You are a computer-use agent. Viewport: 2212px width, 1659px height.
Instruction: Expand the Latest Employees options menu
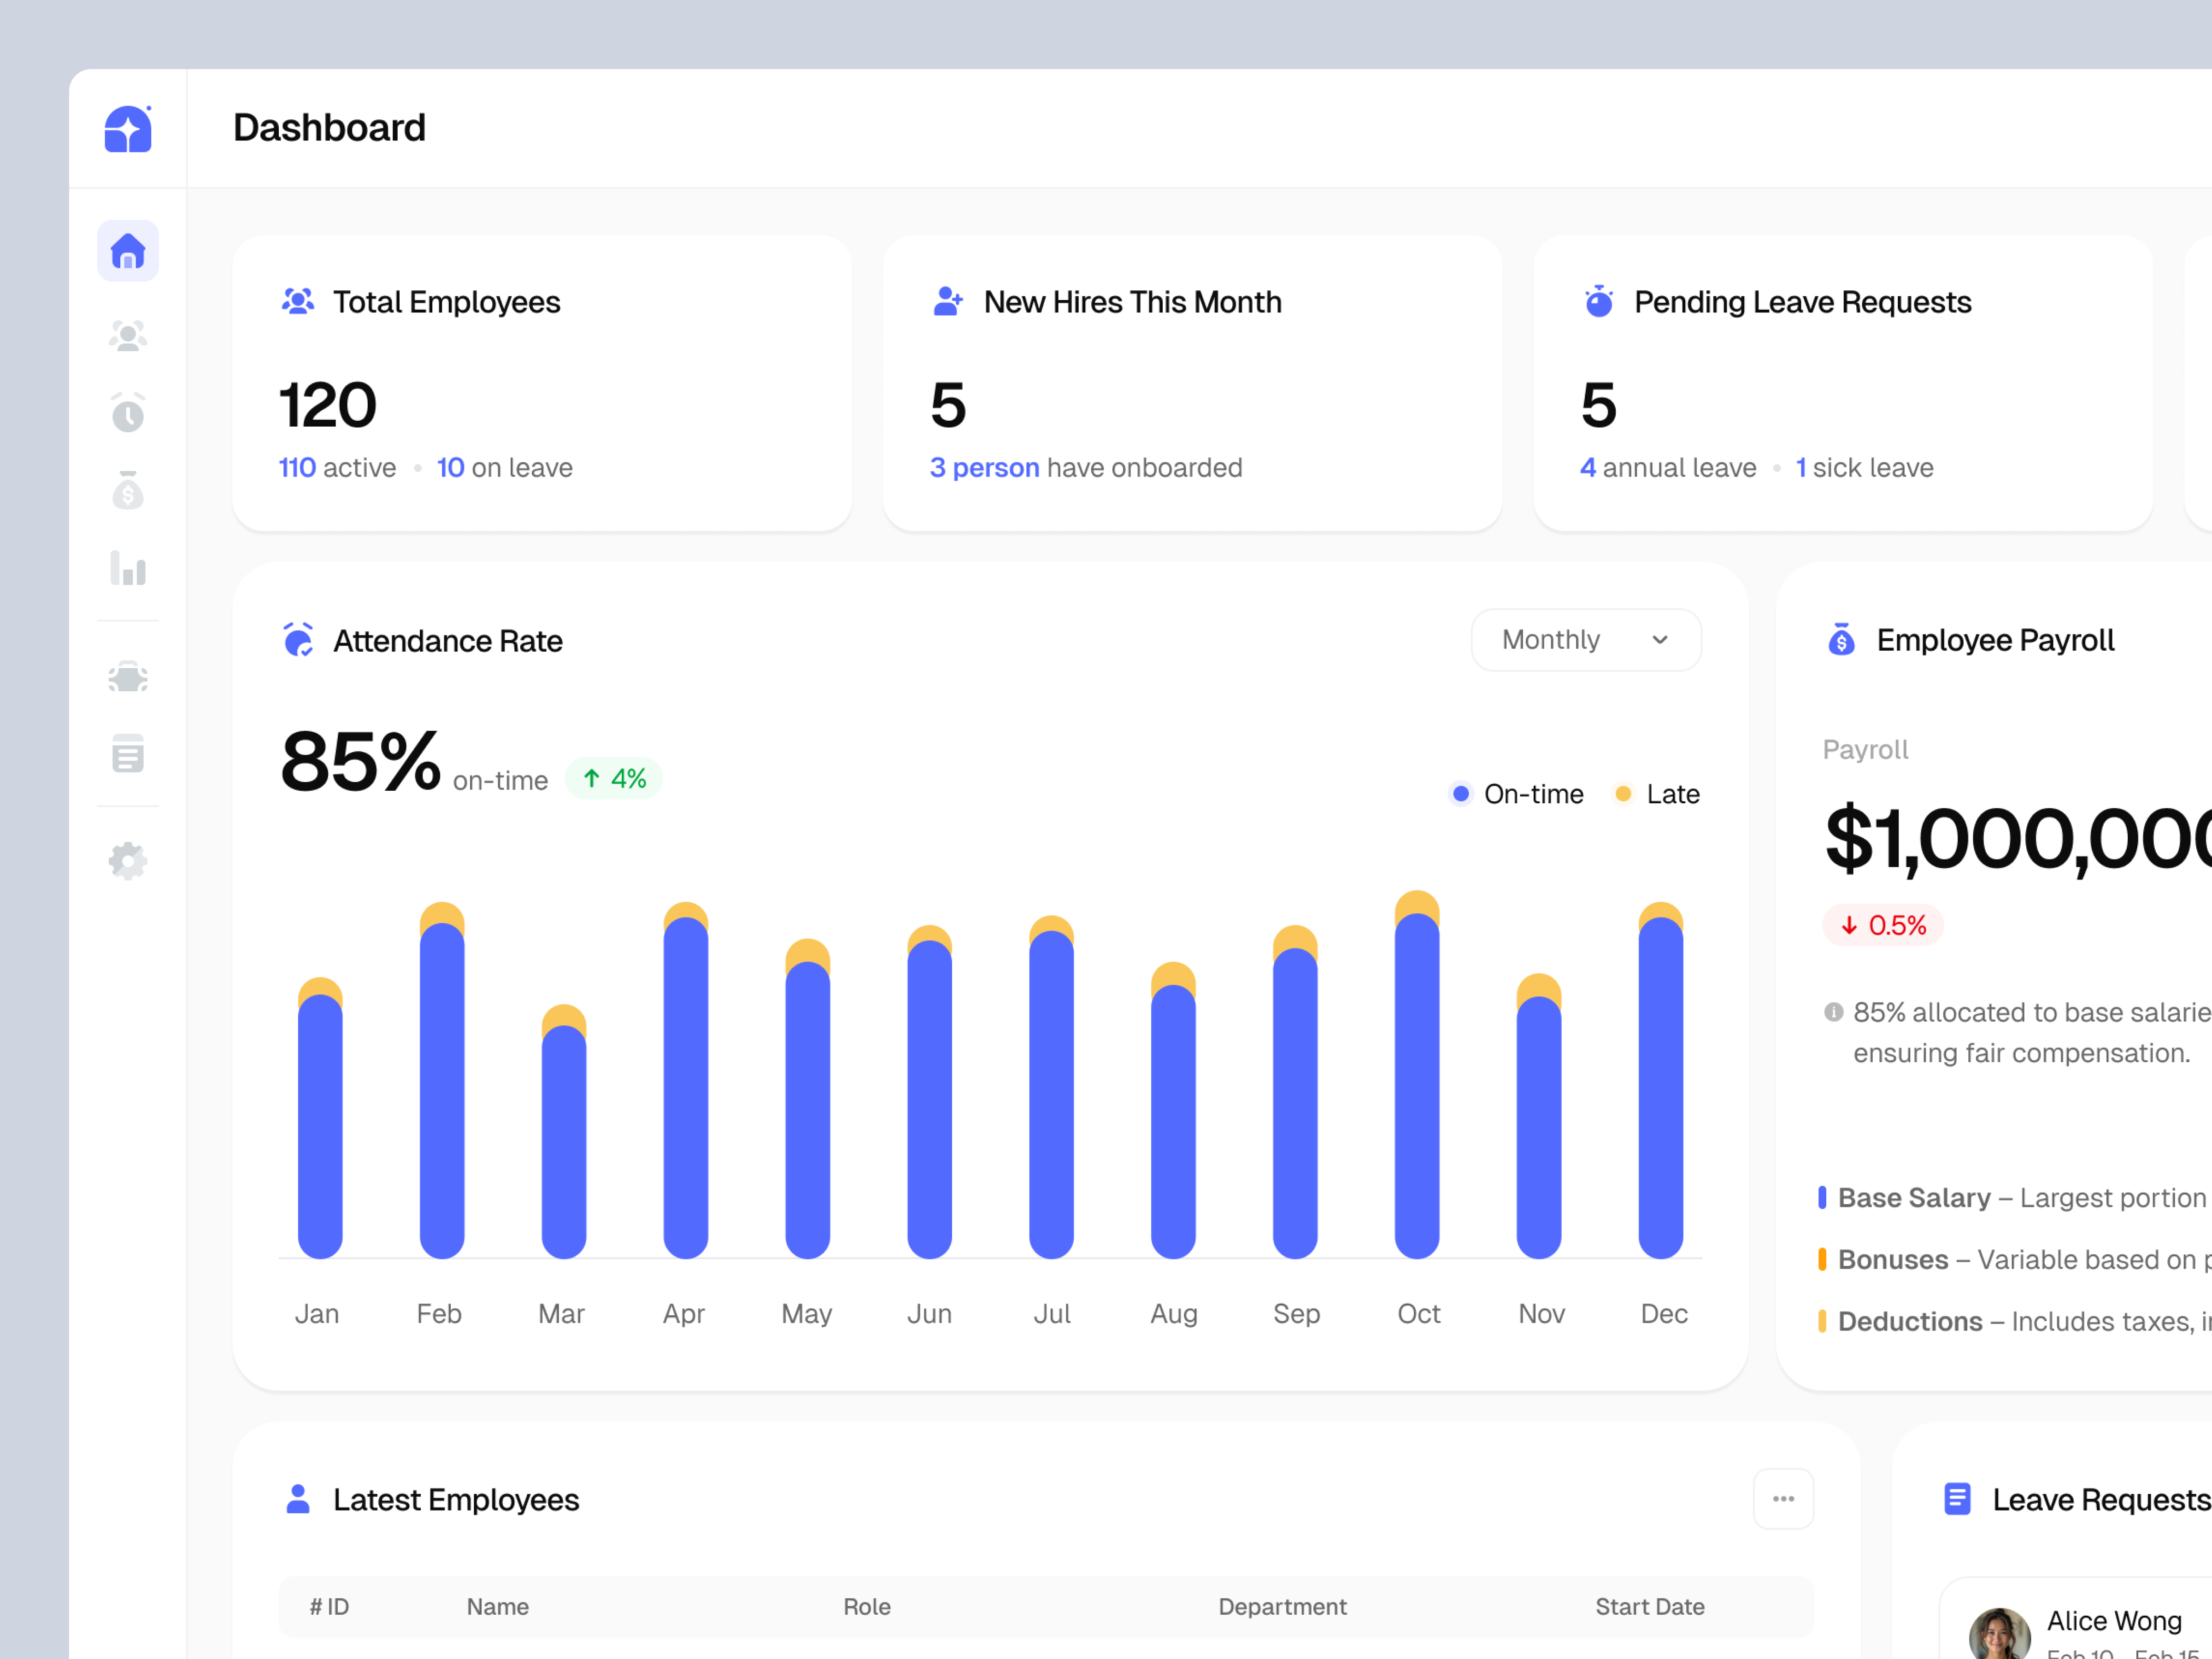[1784, 1499]
